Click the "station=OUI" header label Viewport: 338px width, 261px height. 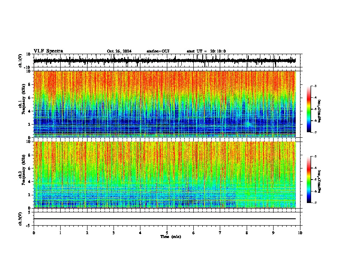tap(158, 51)
